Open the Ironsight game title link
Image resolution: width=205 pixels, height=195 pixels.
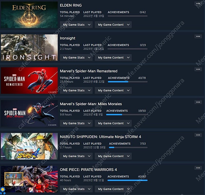67,38
